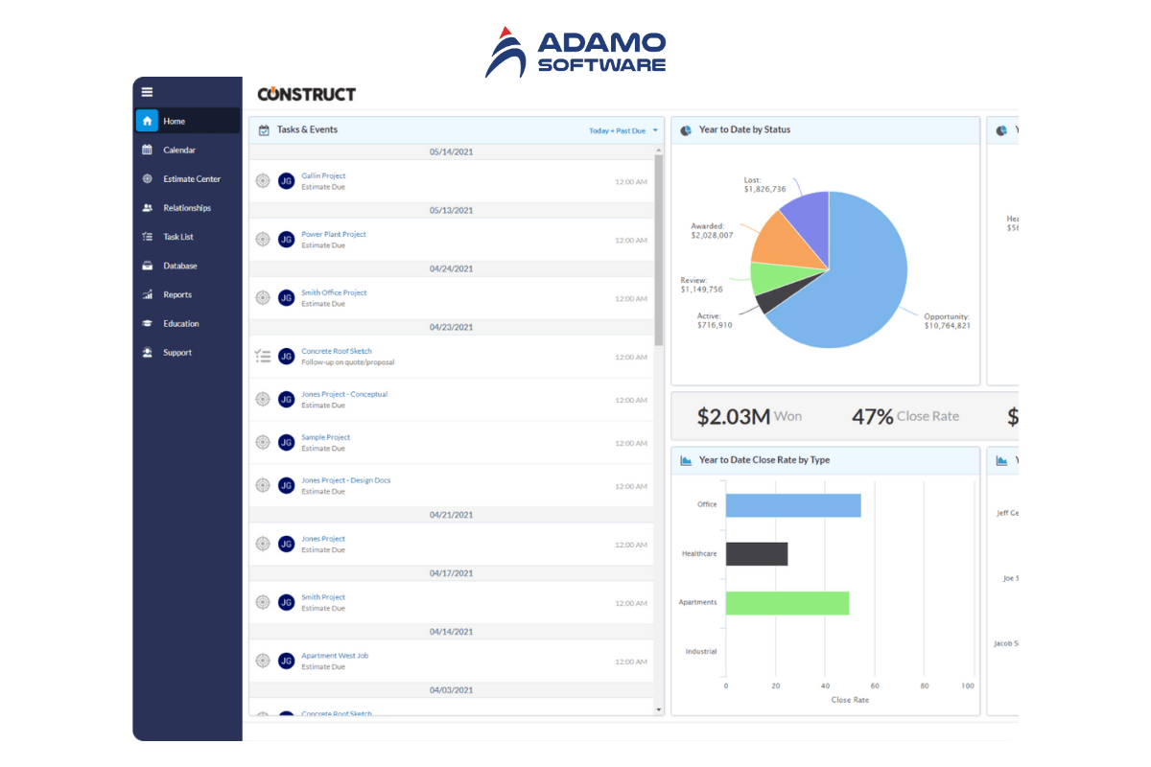Click the Relationships people icon
Viewport: 1151px width, 767px height.
point(147,208)
